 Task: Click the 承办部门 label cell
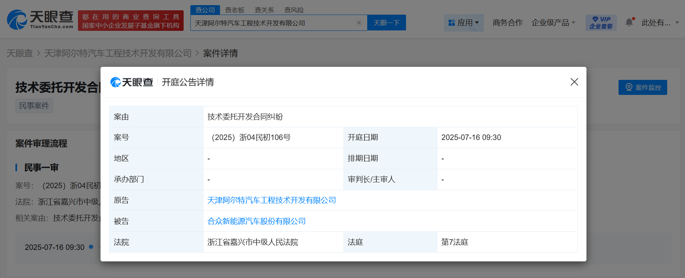[156, 180]
